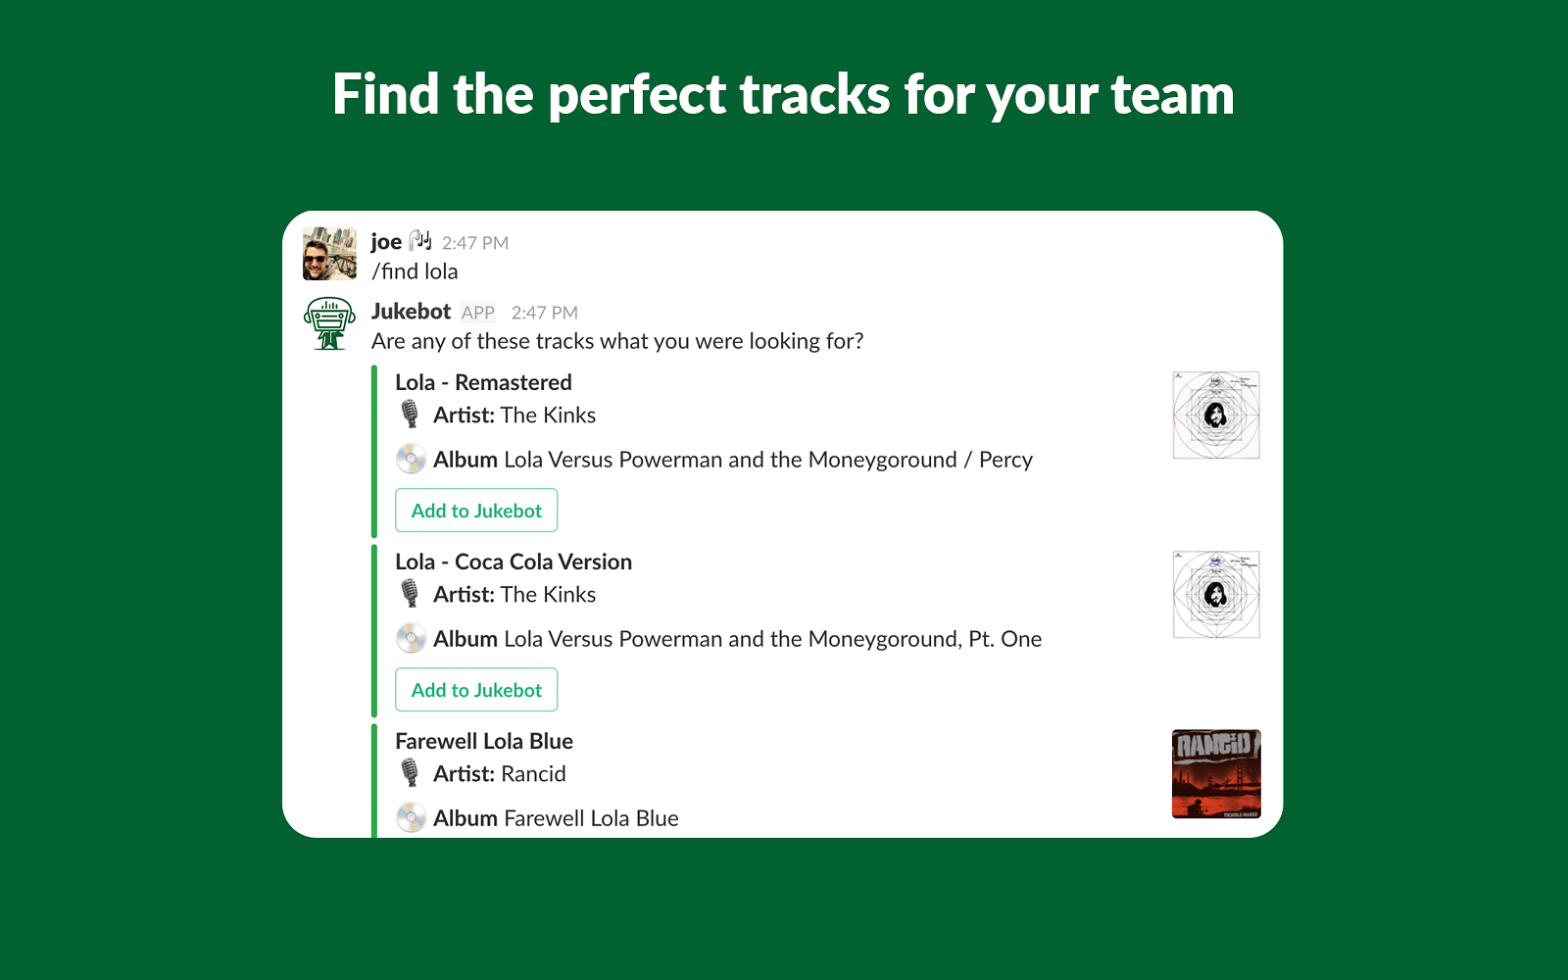The width and height of the screenshot is (1568, 980).
Task: Click microphone icon next to Artist: Rancid
Action: coord(411,773)
